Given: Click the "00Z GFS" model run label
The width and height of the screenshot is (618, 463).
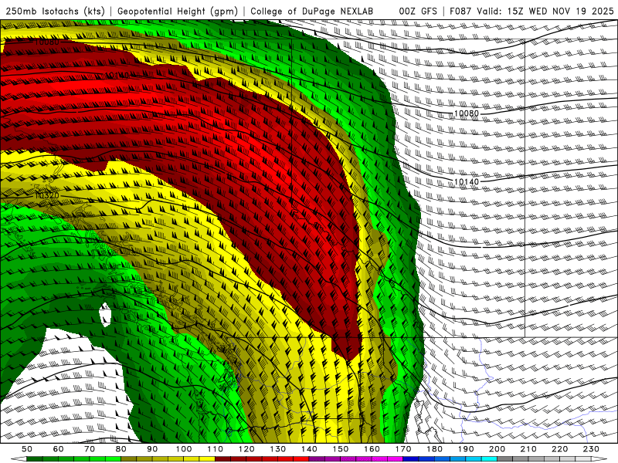Looking at the screenshot, I should click(x=418, y=11).
